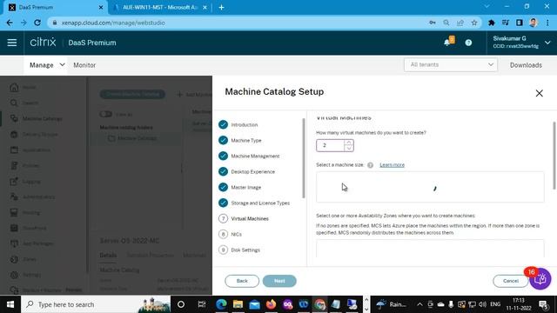The height and width of the screenshot is (313, 557).
Task: Reload the browser page
Action: tap(37, 23)
